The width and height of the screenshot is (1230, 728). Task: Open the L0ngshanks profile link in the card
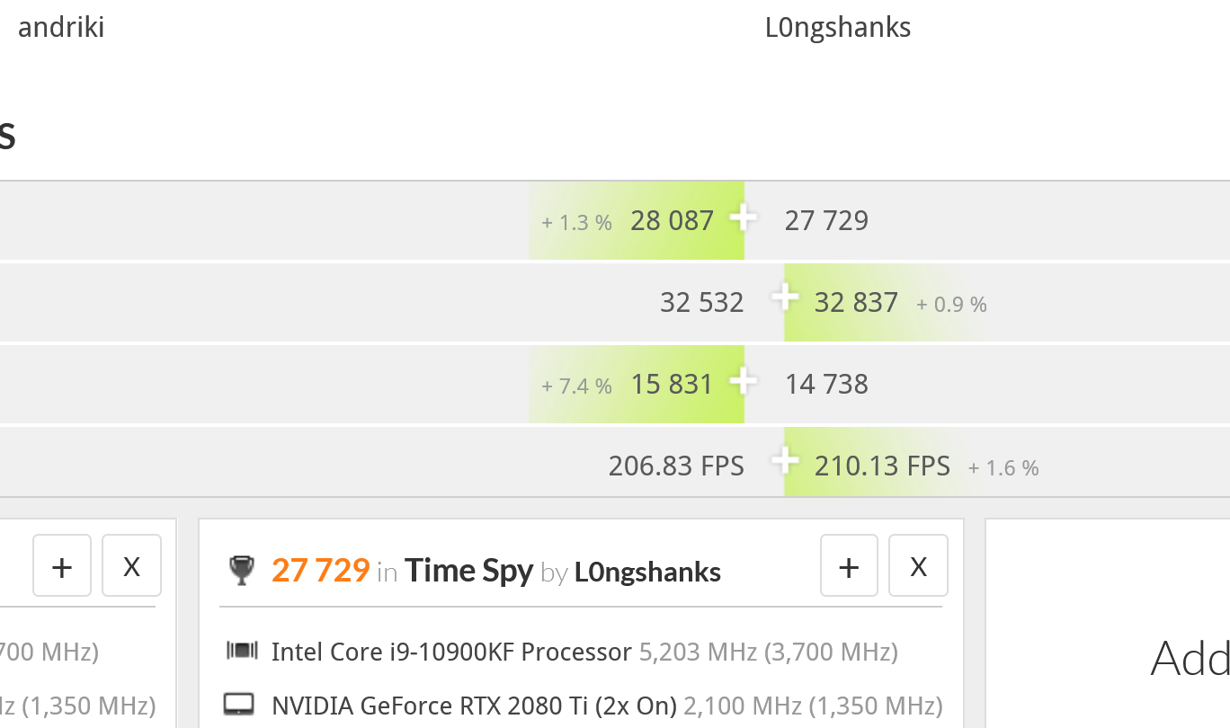(647, 572)
